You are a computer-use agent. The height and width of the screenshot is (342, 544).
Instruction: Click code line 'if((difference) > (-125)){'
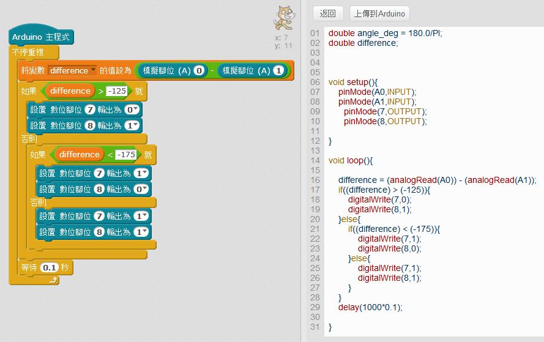384,190
